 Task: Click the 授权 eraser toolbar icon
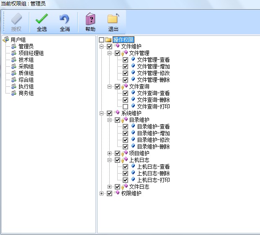click(x=16, y=19)
